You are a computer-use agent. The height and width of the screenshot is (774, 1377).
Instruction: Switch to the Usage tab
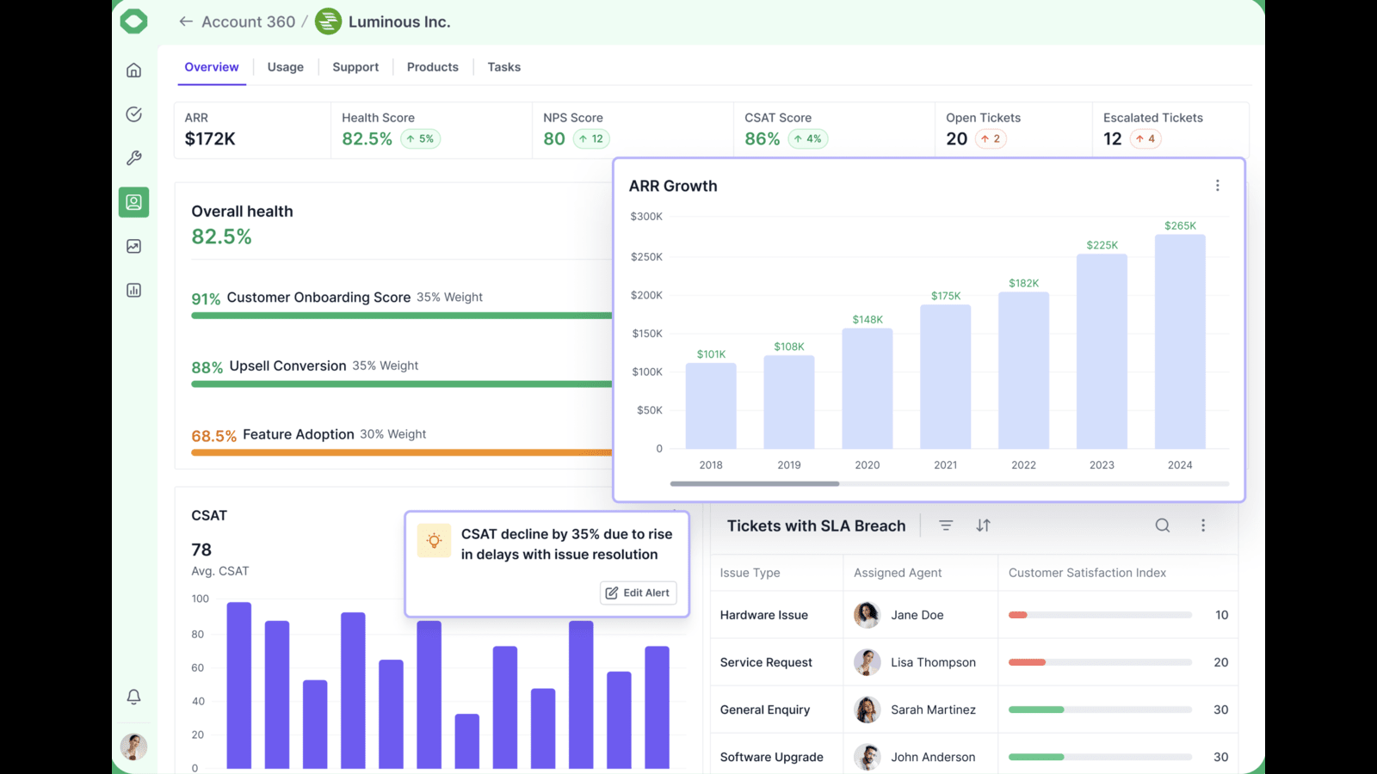click(285, 67)
